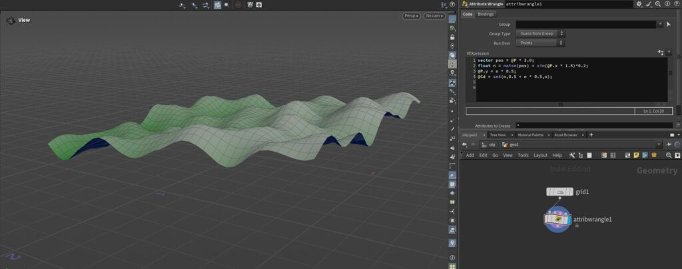Toggle the highlighted lighting icon in viewport sidebar

(452, 63)
